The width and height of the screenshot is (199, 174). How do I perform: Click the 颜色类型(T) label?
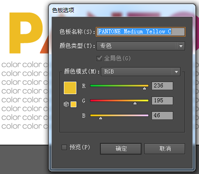click(77, 46)
